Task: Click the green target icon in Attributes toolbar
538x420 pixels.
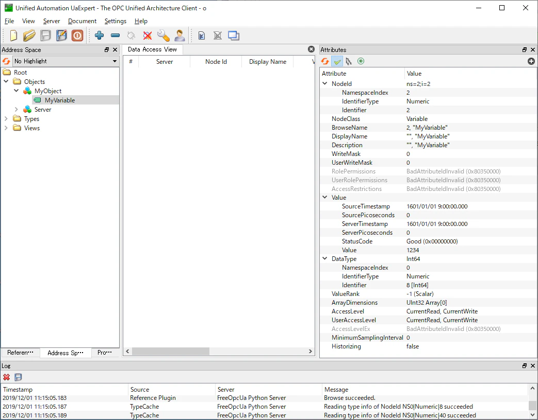Action: (361, 61)
